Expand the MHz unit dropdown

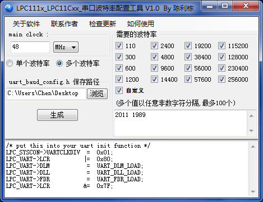pos(66,47)
